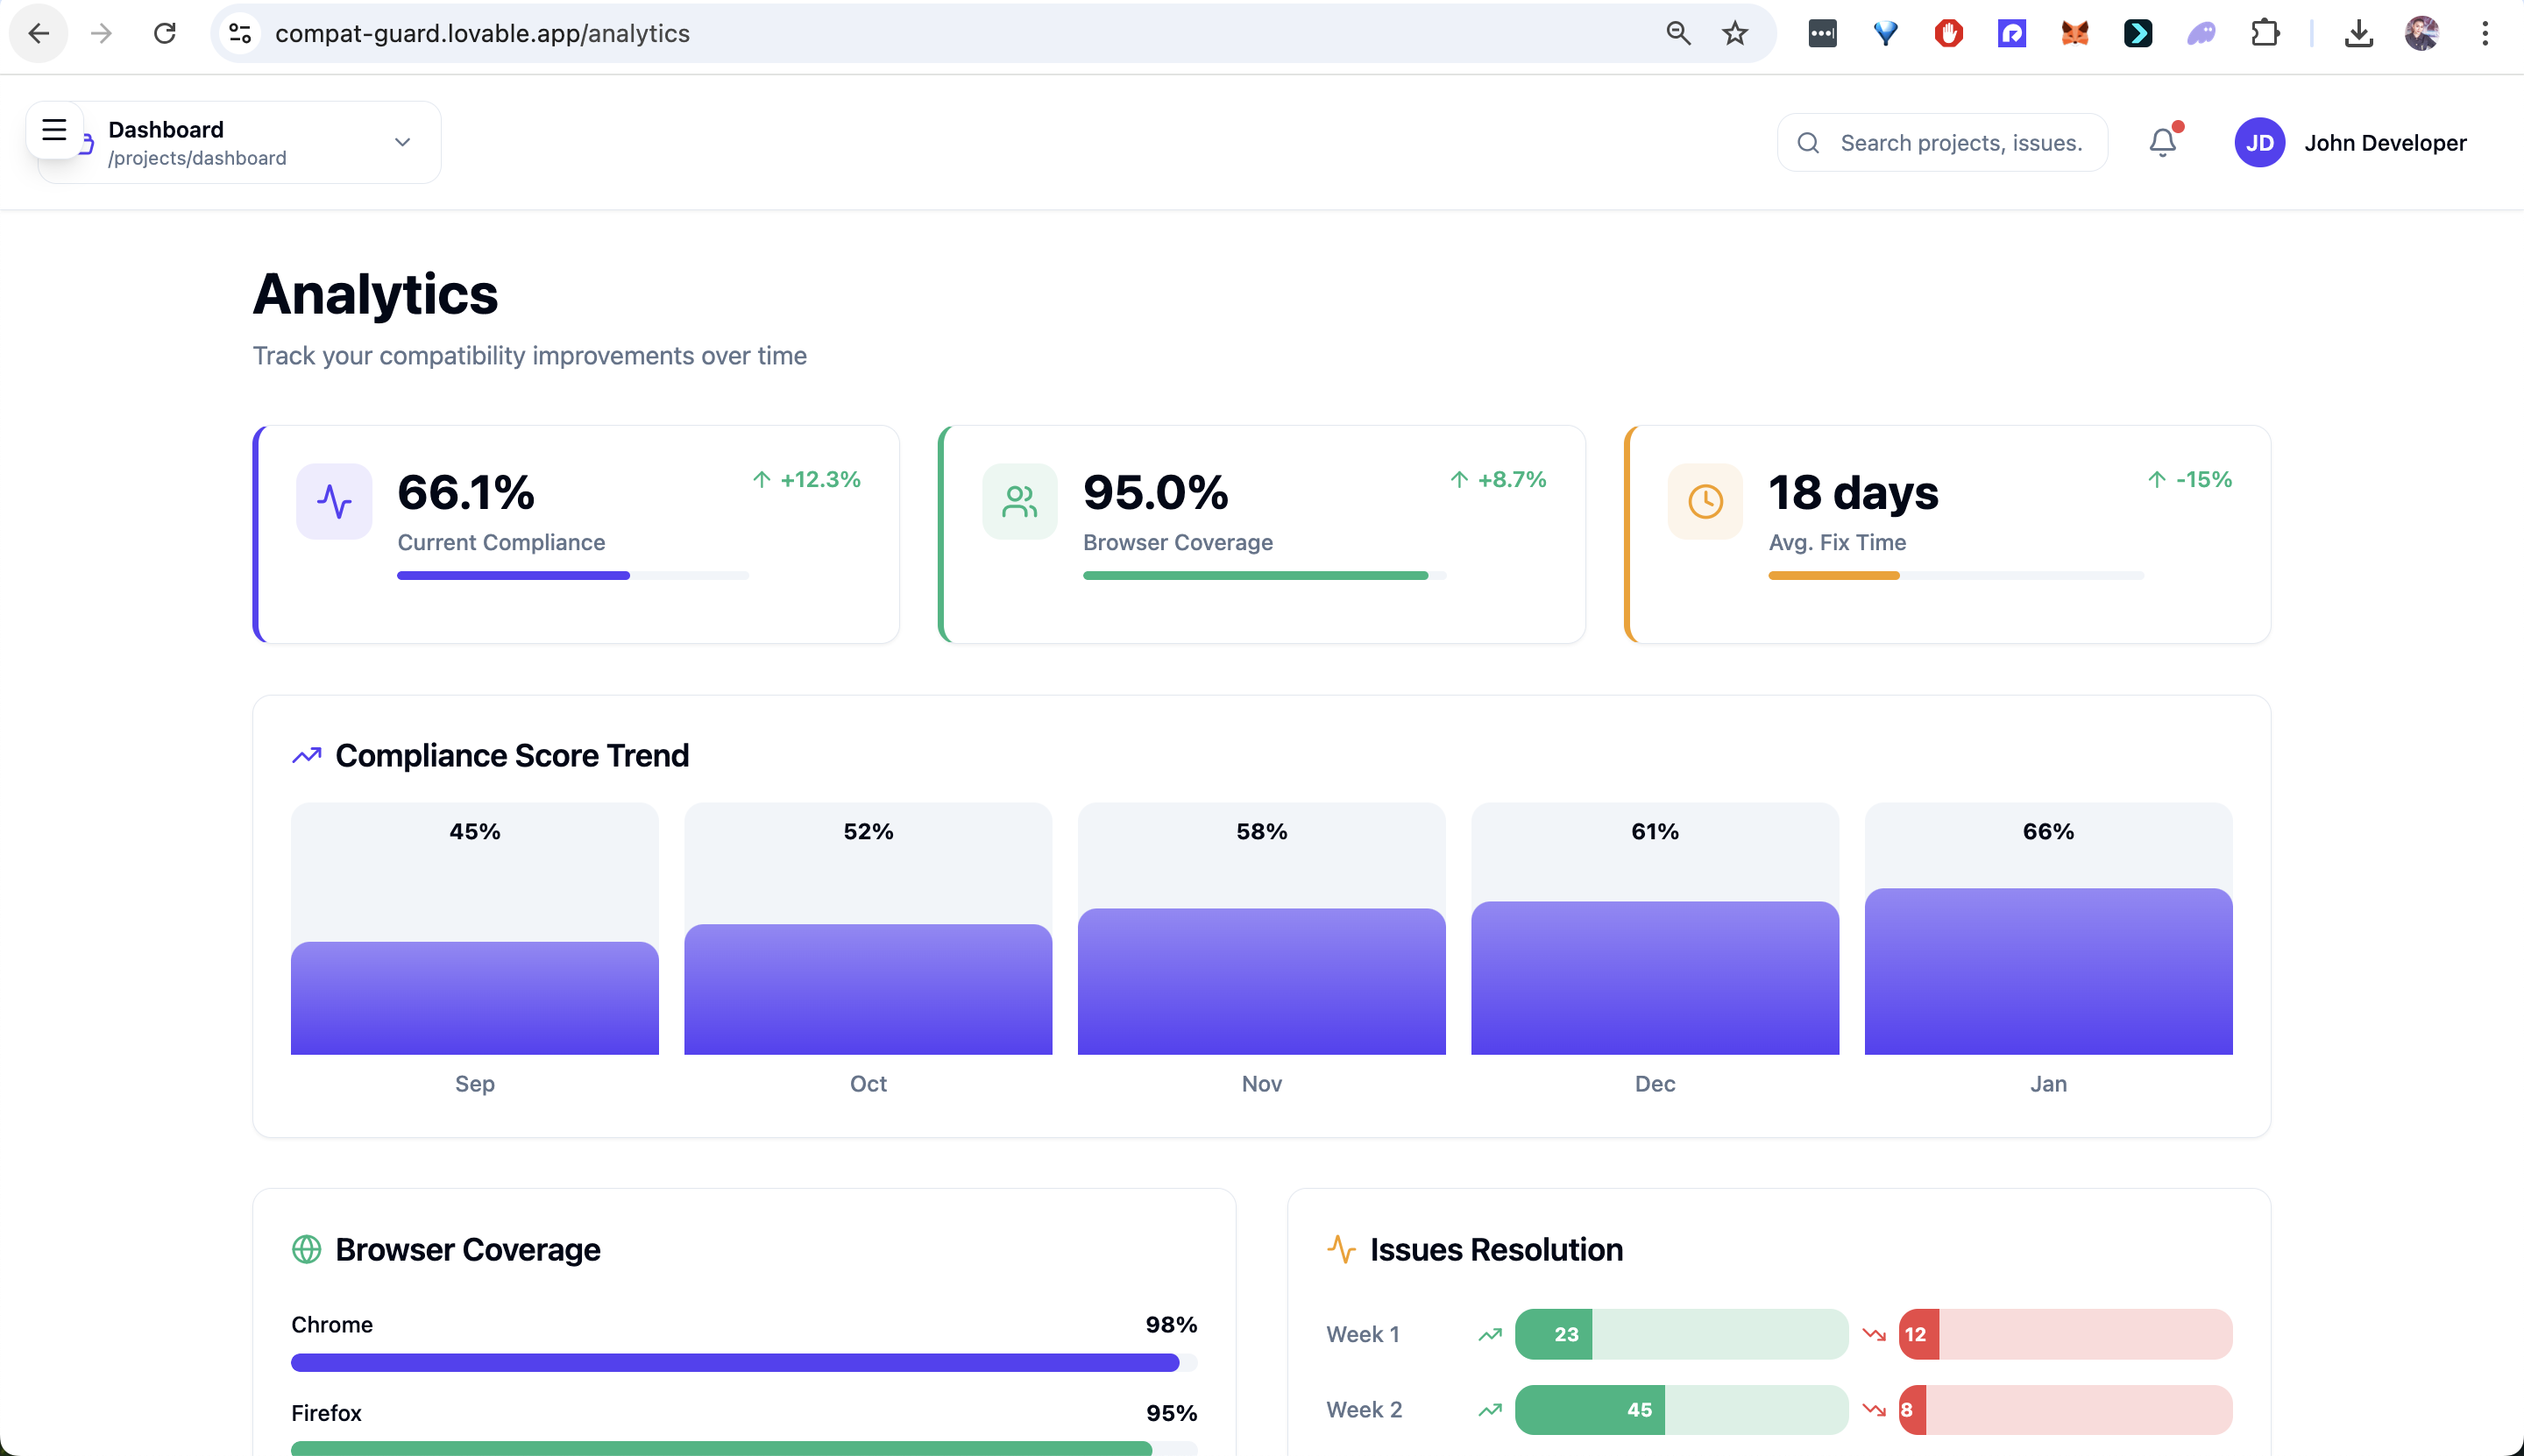Go back to the previous page

[x=39, y=34]
